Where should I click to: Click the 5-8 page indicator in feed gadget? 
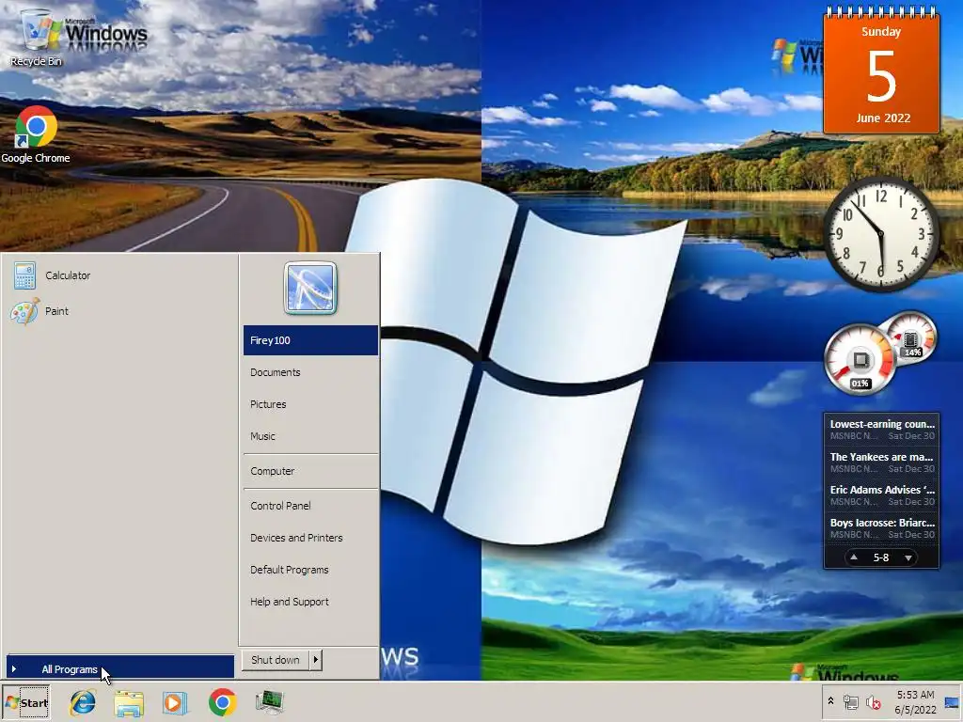(881, 557)
